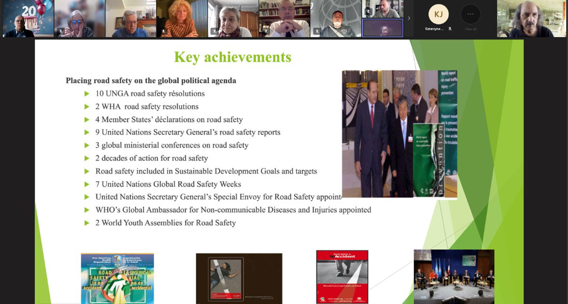568x304 pixels.
Task: Click muted mic icon beside Katarzyna's name
Action: (450, 29)
